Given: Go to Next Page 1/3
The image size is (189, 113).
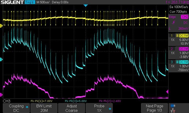Looking at the screenshot, I should tap(154, 108).
